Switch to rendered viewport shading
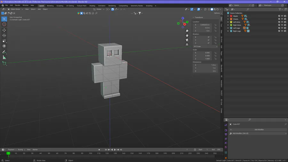The width and height of the screenshot is (288, 162). pyautogui.click(x=218, y=9)
